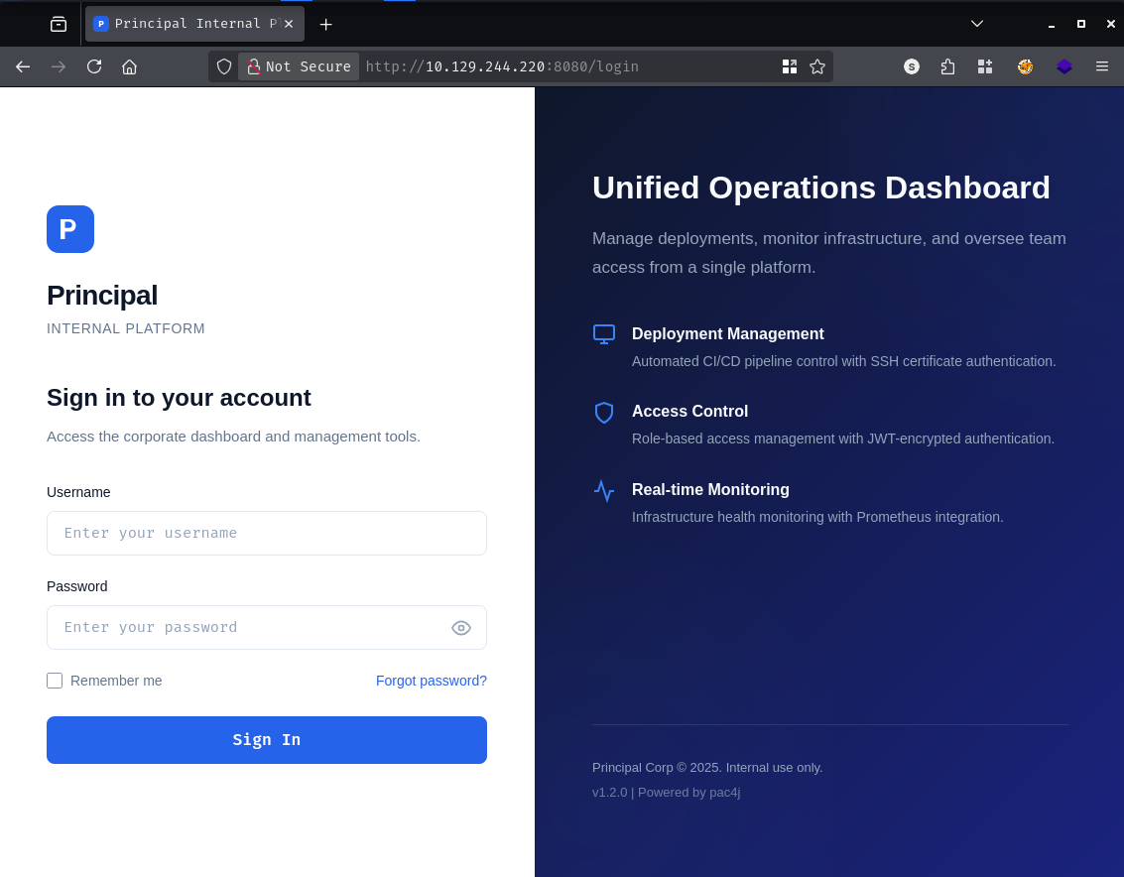Show password using the eye icon
1124x877 pixels.
point(461,628)
